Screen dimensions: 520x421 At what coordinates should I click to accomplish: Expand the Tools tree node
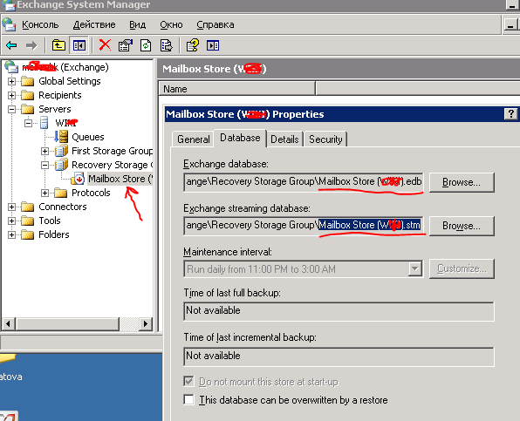(x=11, y=221)
